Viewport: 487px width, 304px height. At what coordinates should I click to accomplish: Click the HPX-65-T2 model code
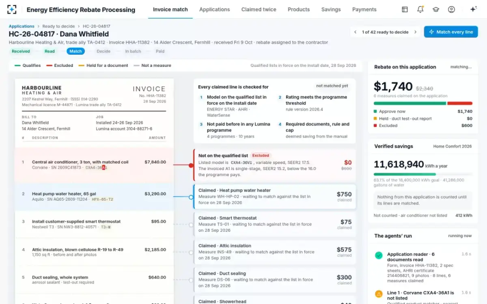[102, 199]
